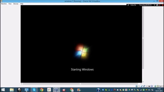Image resolution: width=164 pixels, height=92 pixels.
Task: Open the Windows Start button
Action: pos(3,90)
